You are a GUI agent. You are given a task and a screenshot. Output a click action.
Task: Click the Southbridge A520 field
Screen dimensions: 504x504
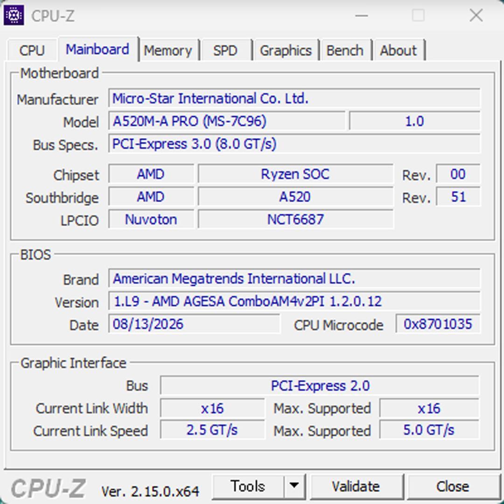coord(295,197)
